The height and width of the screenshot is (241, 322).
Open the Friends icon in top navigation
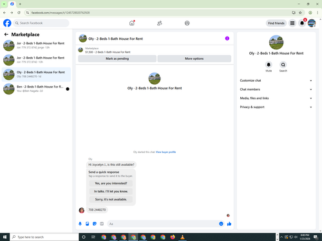(x=160, y=23)
